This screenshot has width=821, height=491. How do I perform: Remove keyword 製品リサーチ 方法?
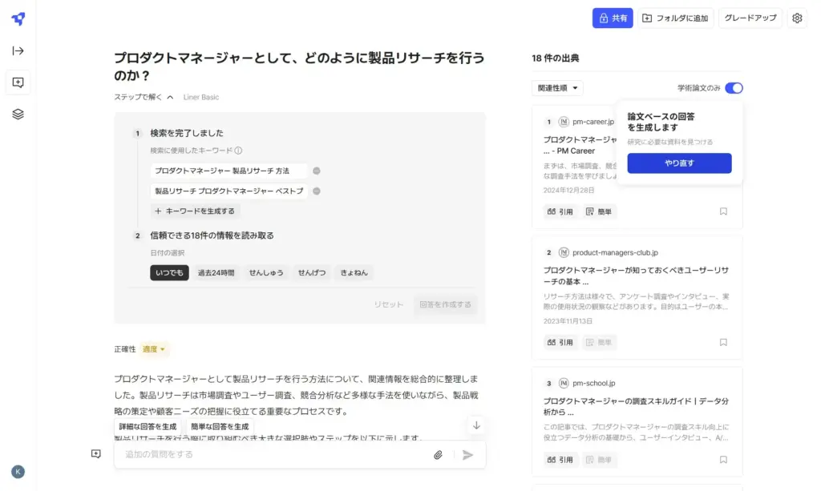[316, 171]
